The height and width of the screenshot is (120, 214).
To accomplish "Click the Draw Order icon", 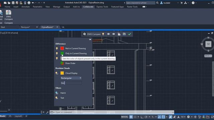I will click(62, 63).
